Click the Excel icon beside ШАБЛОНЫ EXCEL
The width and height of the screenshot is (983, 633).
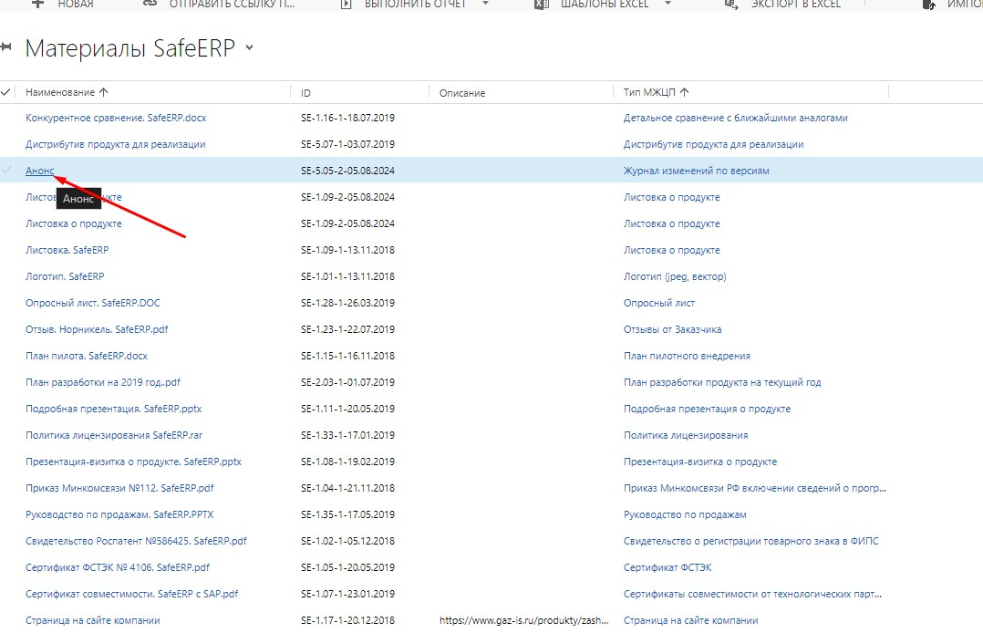click(x=542, y=5)
